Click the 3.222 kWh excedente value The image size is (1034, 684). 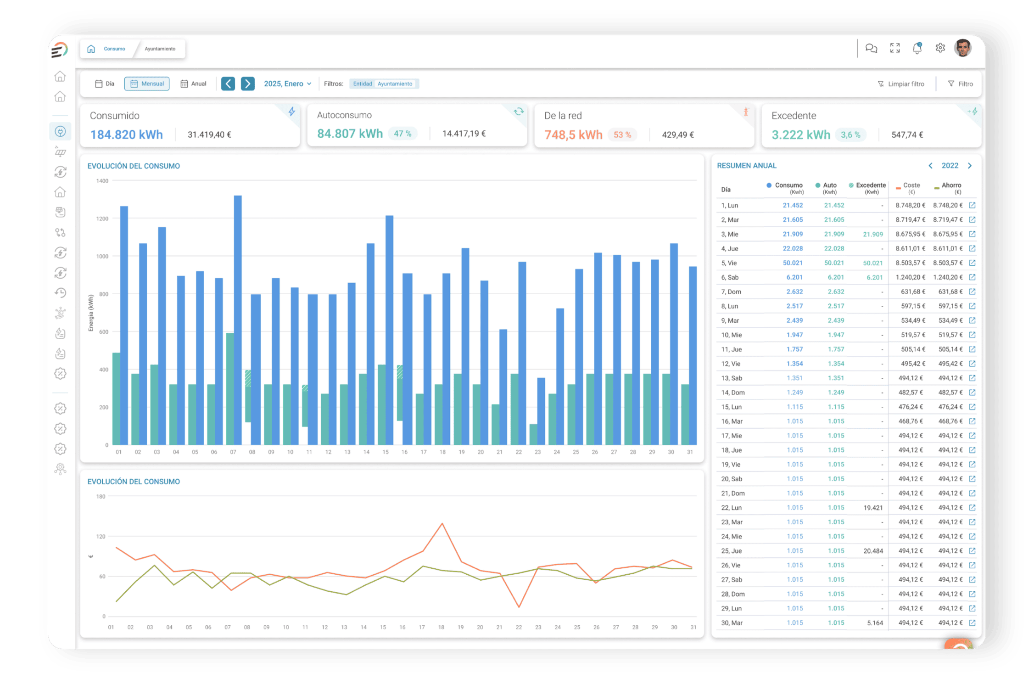(x=801, y=135)
